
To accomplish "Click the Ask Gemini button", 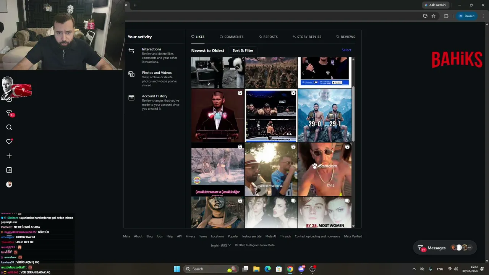I will point(436,5).
